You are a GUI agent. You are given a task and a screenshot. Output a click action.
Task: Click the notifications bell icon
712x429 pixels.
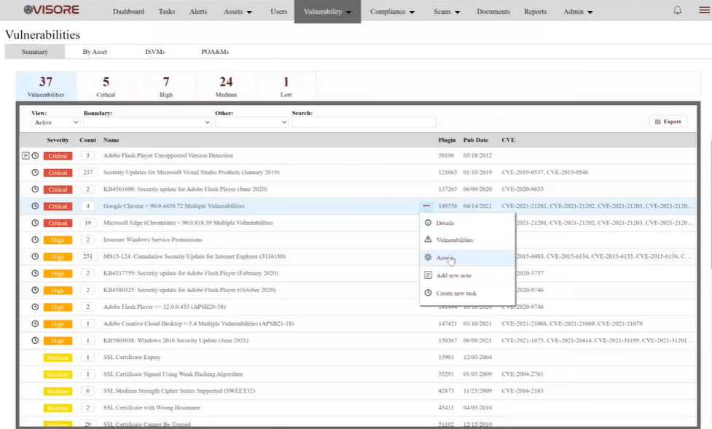point(677,11)
